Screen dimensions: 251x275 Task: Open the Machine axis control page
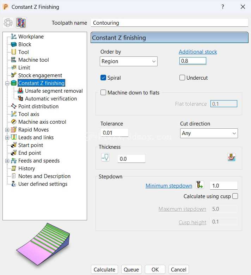click(42, 122)
